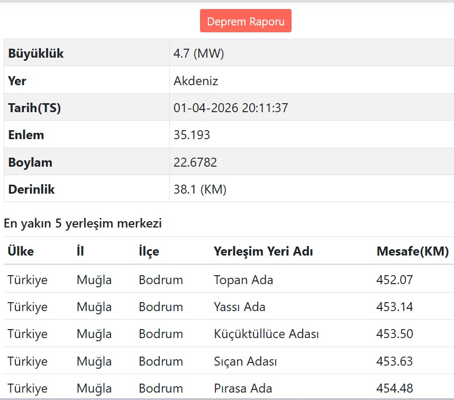Select the 4.7 (MW) magnitude value
The image size is (454, 400).
(x=199, y=53)
